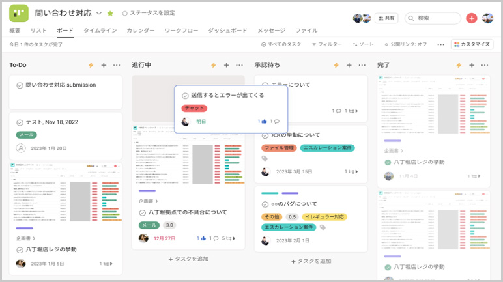Mark 送信するとエラーが出てくる complete

(x=185, y=96)
